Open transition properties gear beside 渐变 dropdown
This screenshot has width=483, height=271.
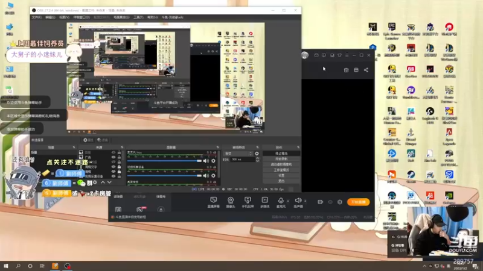point(257,154)
